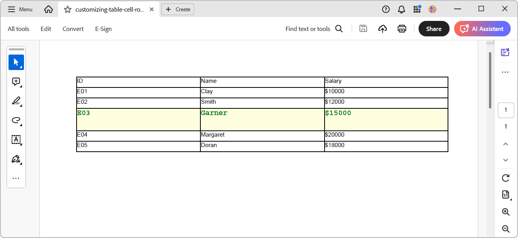Show more tools in quick toolbar
Screen dimensions: 518x238
tap(16, 178)
